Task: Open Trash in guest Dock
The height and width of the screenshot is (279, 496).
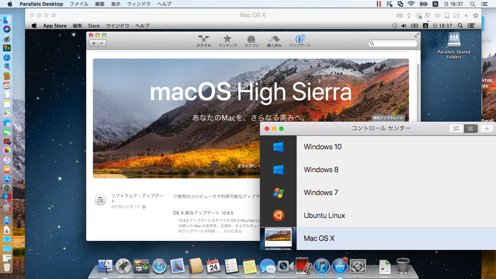Action: [x=403, y=266]
